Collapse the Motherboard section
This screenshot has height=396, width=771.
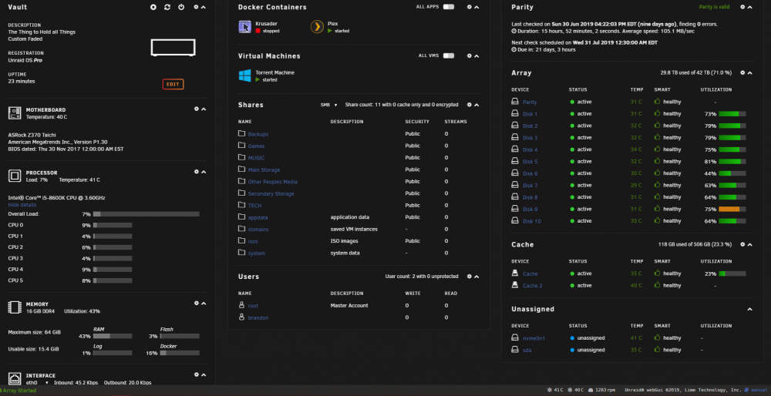pyautogui.click(x=204, y=109)
